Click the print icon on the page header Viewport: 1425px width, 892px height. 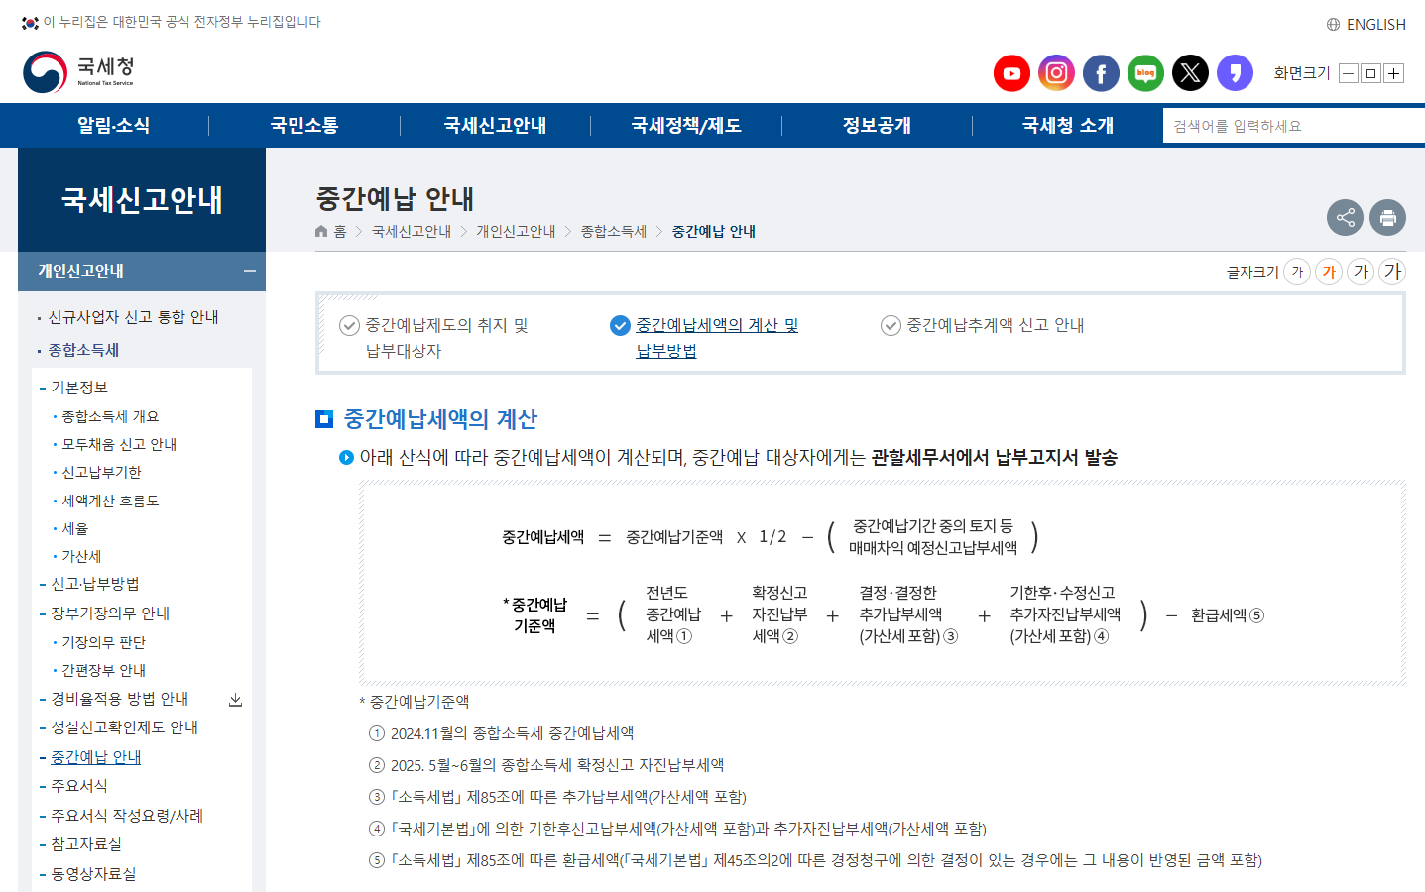(1387, 217)
